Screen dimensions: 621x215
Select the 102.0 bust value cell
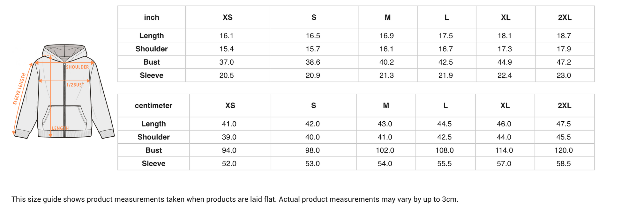point(385,150)
